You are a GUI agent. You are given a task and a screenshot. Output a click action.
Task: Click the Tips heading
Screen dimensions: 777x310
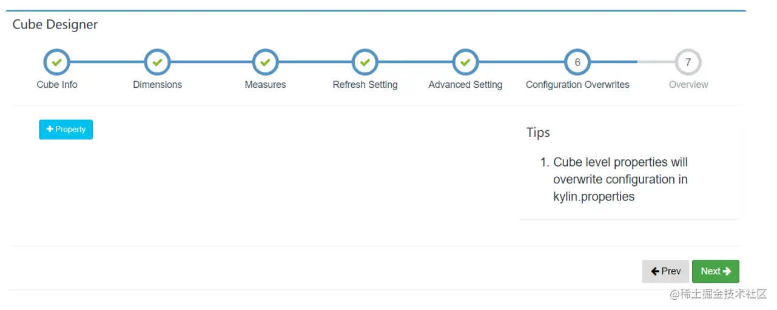[x=538, y=133]
